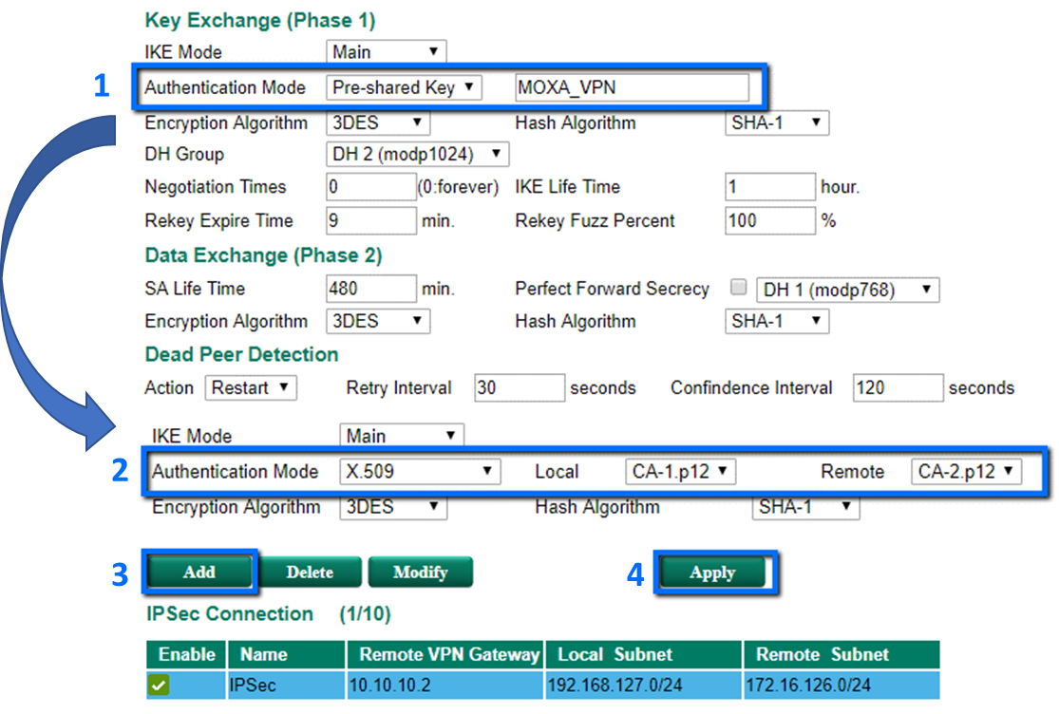
Task: Select the X.509 authentication mode dropdown
Action: 420,471
